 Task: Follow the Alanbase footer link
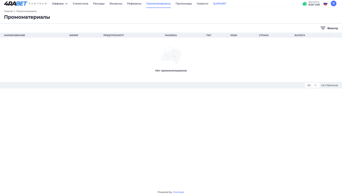178,192
